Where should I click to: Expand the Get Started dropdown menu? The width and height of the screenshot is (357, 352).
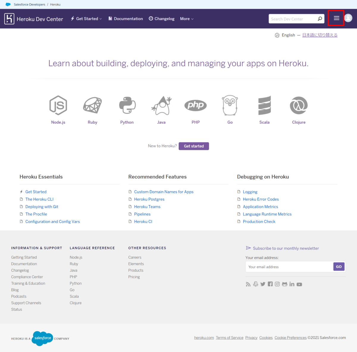[x=86, y=19]
